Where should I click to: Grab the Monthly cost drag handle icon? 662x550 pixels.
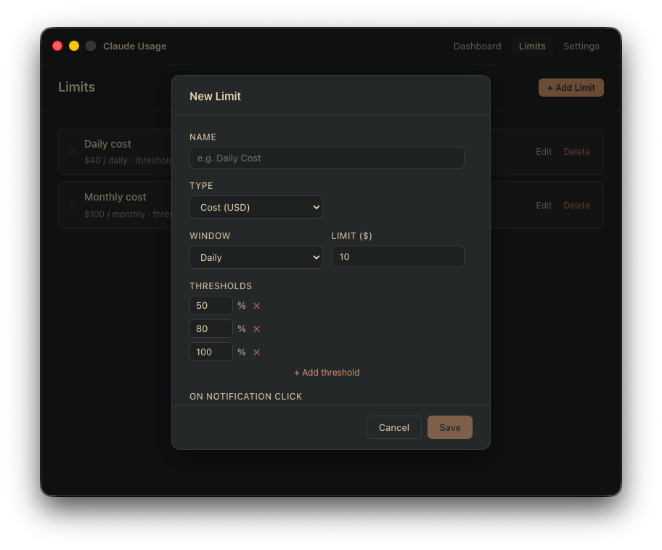click(x=71, y=205)
